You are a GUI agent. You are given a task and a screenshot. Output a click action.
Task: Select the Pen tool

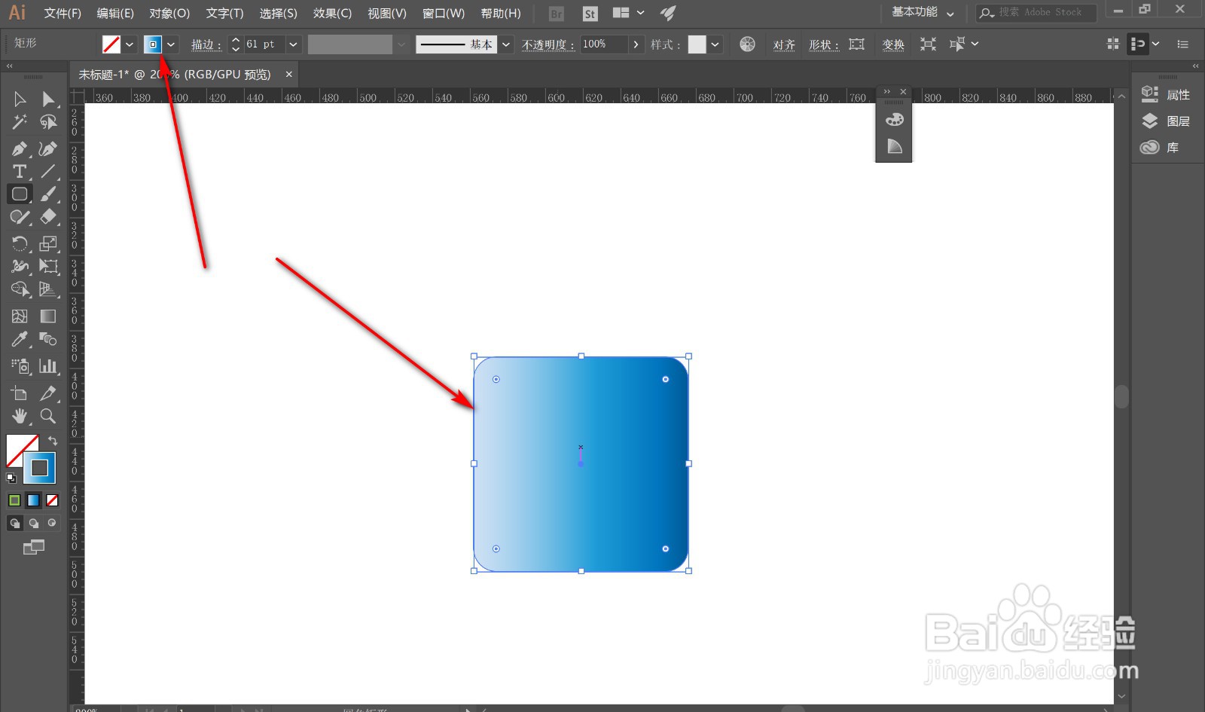20,148
